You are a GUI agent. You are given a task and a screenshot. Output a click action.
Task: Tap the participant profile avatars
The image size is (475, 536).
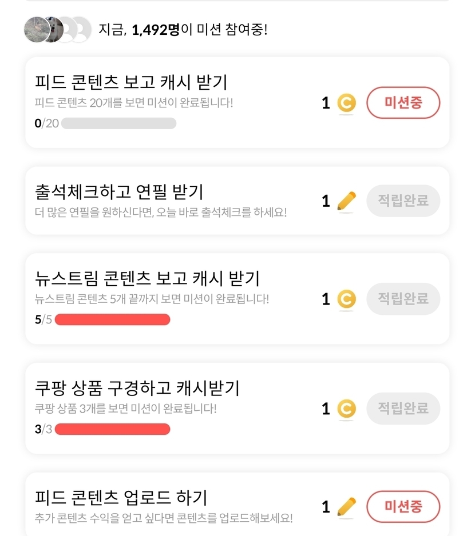click(x=57, y=30)
